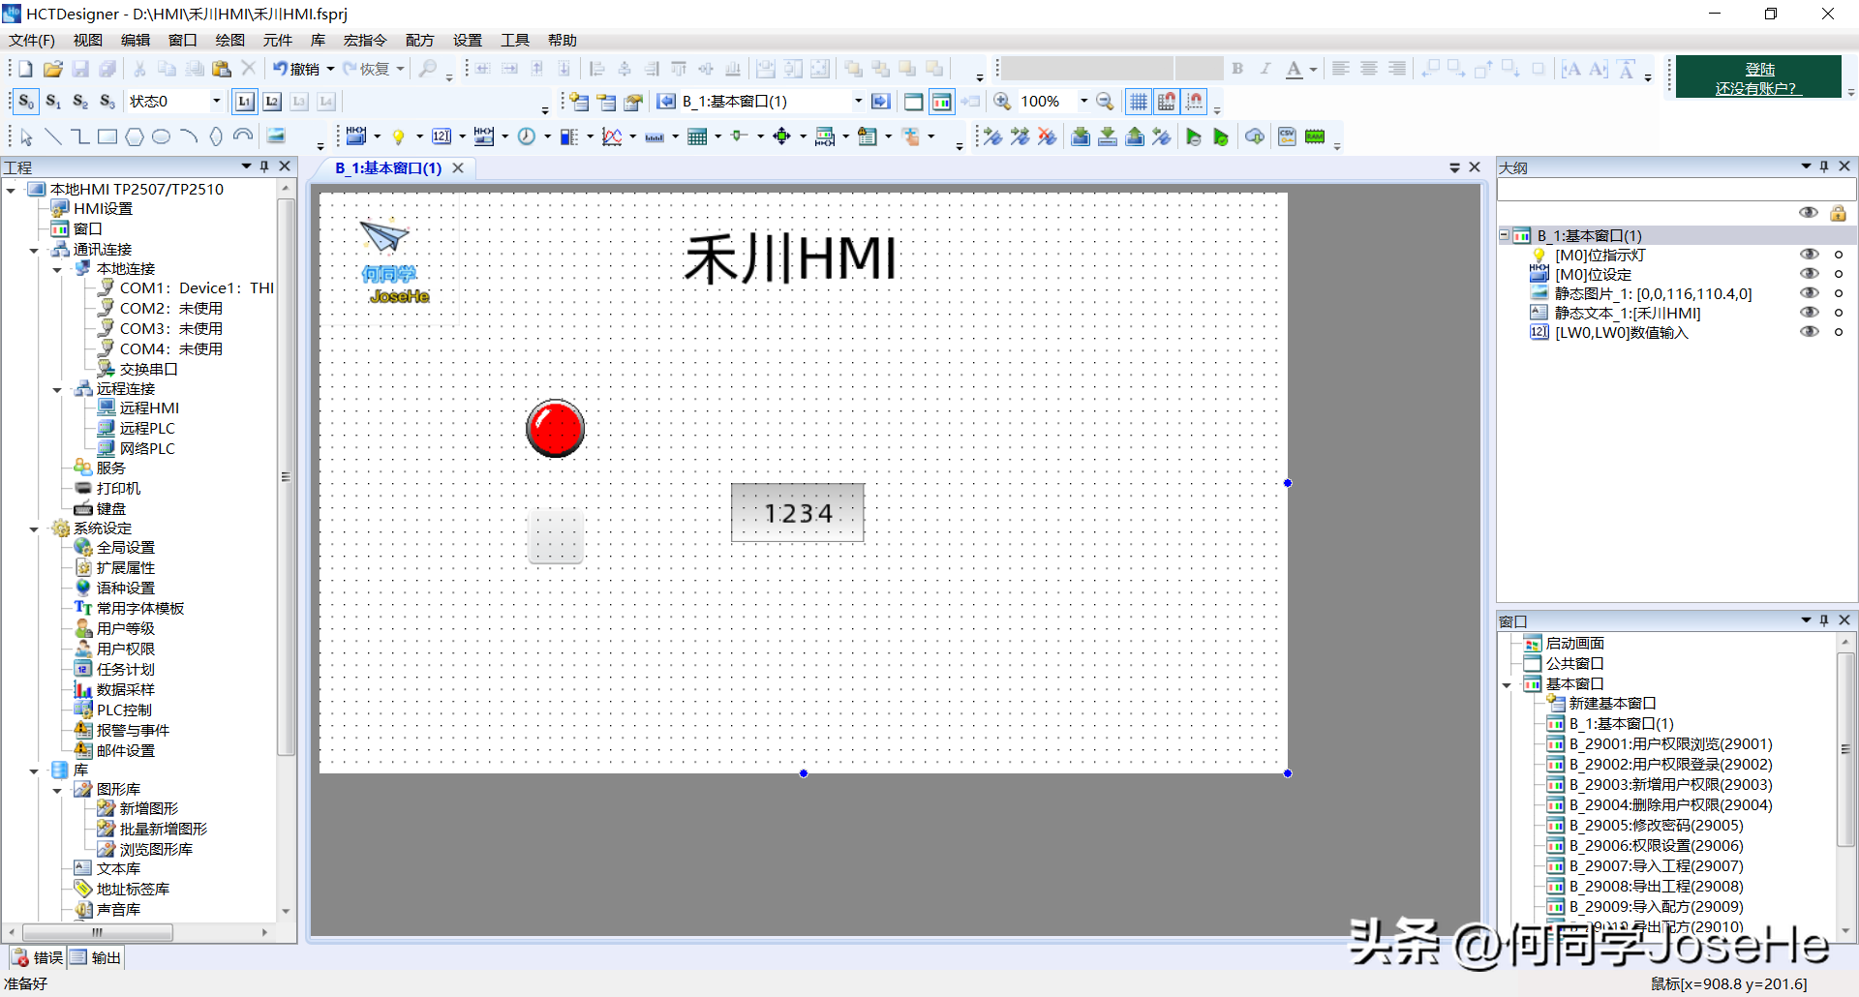The width and height of the screenshot is (1859, 997).
Task: Open project with the folder icon
Action: coord(53,69)
